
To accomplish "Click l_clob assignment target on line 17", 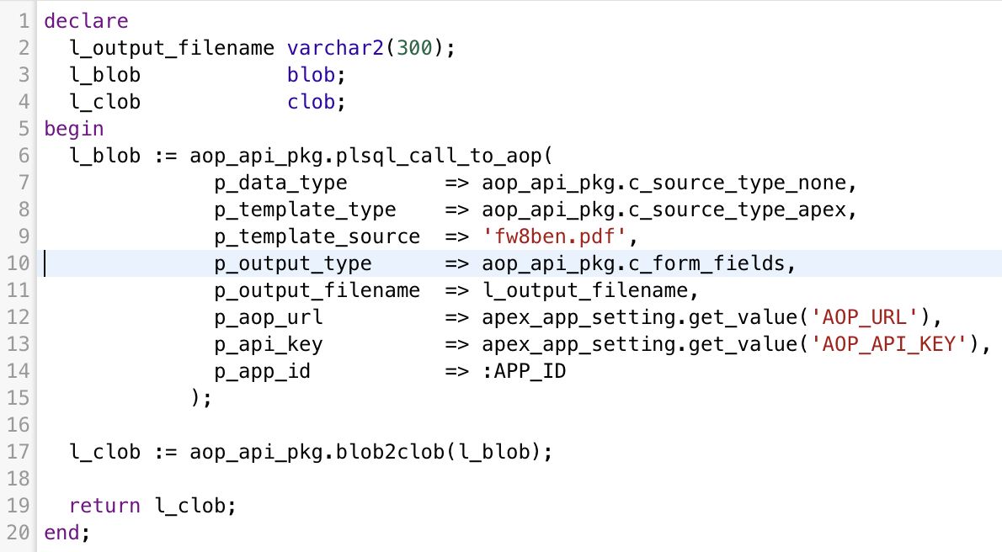I will (x=104, y=453).
